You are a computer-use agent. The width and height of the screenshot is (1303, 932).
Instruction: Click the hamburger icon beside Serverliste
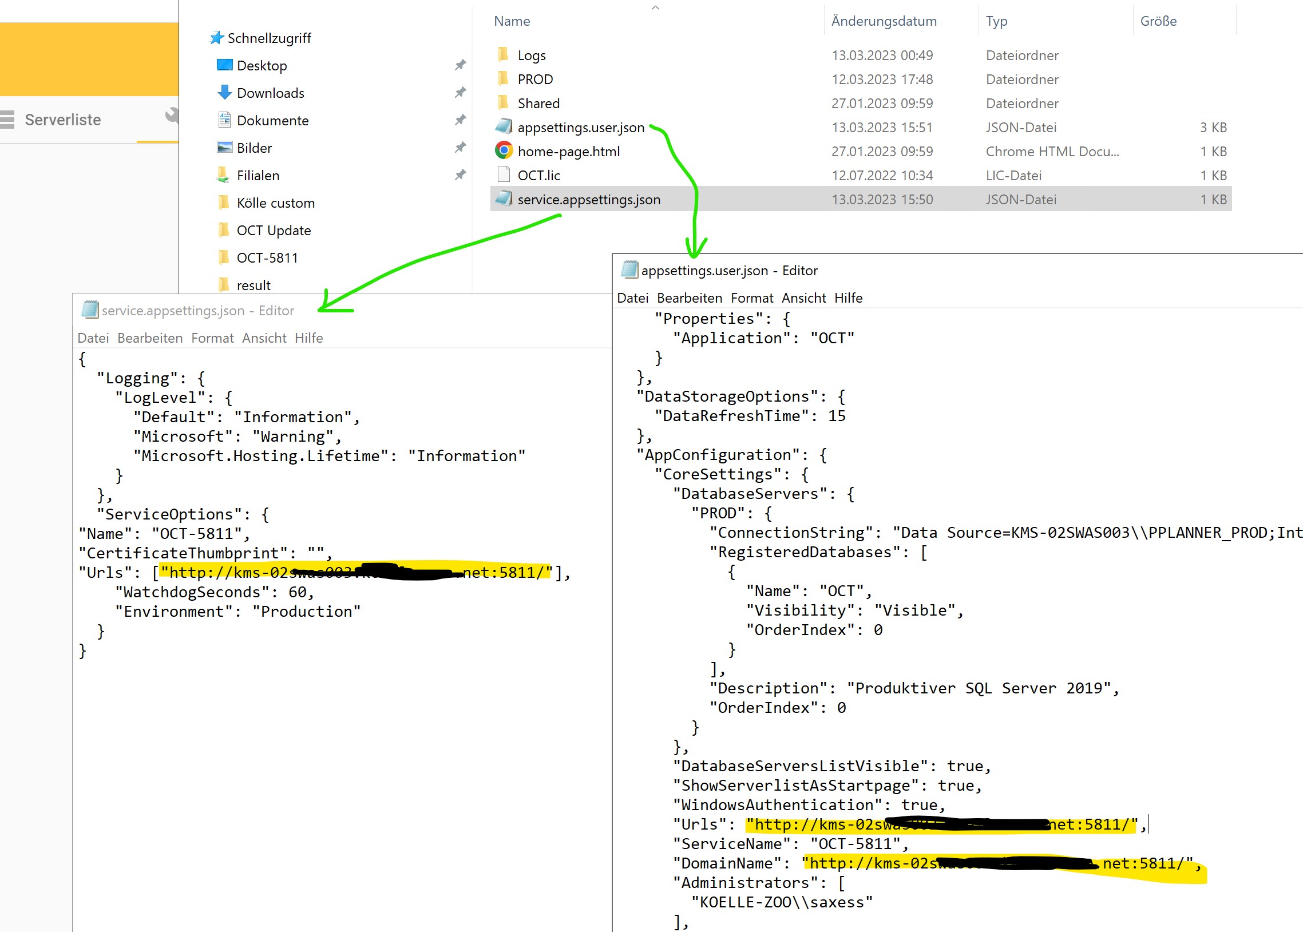coord(7,120)
